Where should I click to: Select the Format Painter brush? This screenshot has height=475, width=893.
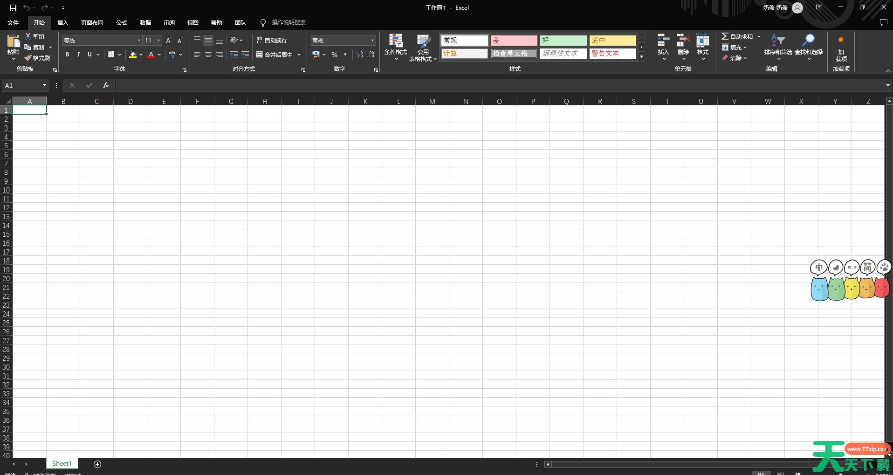pos(37,58)
